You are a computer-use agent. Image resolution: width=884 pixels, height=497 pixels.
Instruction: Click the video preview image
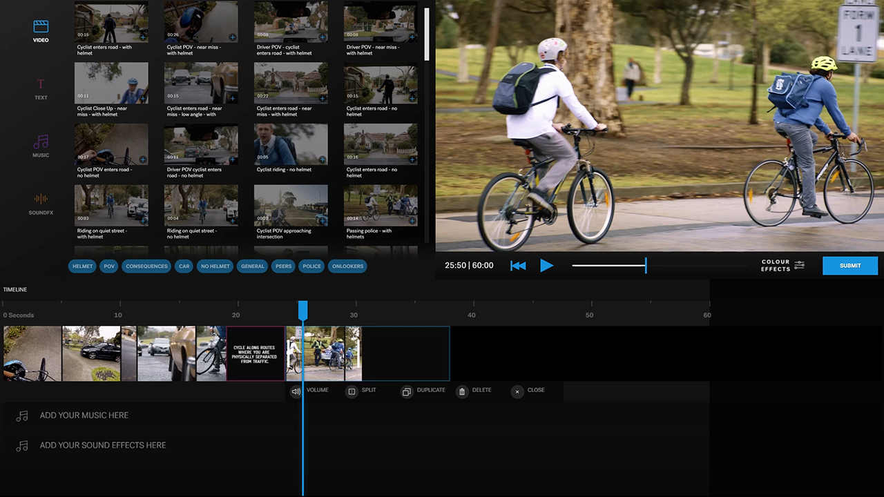point(660,126)
